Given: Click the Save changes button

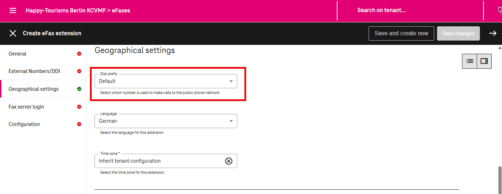Looking at the screenshot, I should (x=458, y=33).
